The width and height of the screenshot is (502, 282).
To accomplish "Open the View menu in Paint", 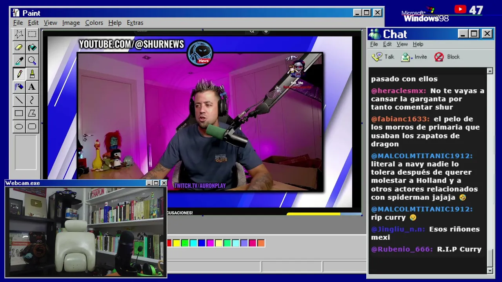I will 50,23.
